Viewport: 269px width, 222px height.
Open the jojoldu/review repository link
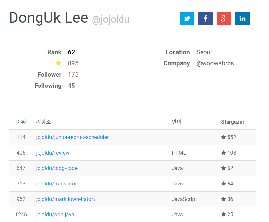point(52,153)
